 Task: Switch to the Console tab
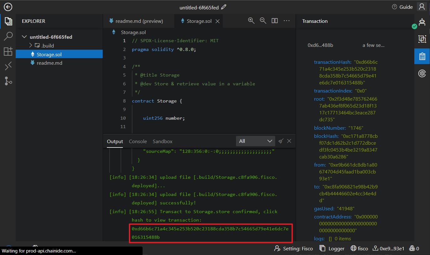pyautogui.click(x=138, y=141)
